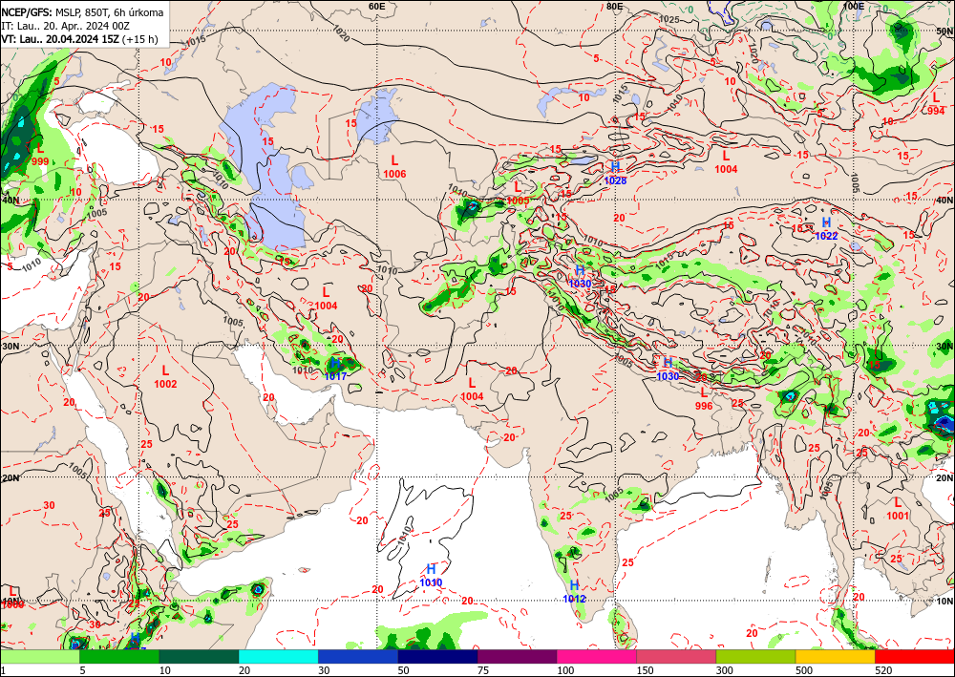Click the high pressure center H 1028

[x=615, y=173]
